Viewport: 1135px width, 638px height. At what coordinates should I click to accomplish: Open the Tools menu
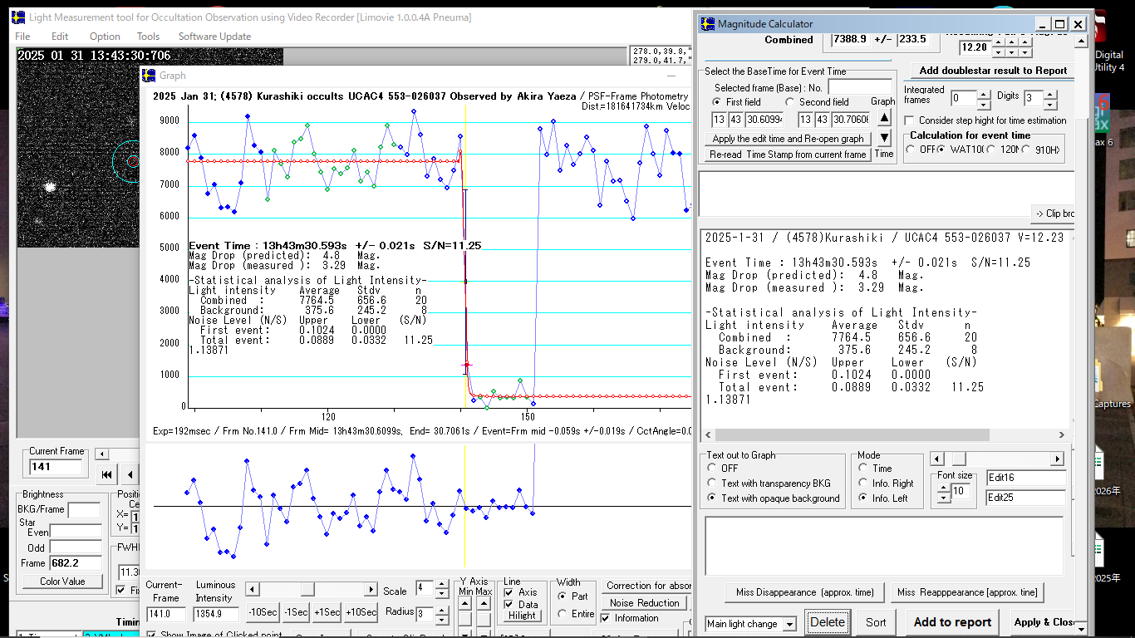(x=148, y=37)
